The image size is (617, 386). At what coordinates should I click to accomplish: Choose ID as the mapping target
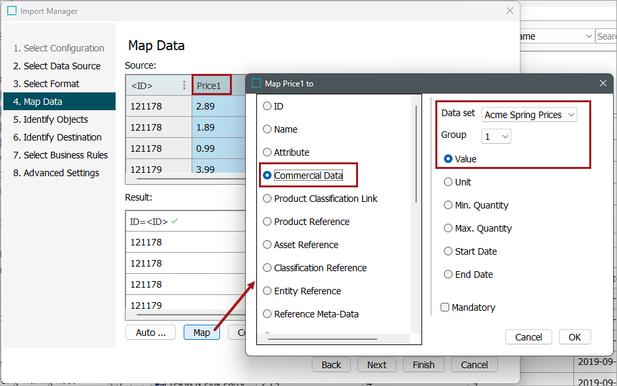(267, 106)
